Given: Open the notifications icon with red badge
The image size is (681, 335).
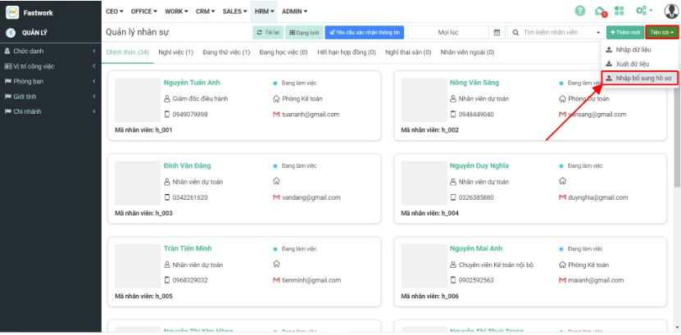Looking at the screenshot, I should 600,11.
